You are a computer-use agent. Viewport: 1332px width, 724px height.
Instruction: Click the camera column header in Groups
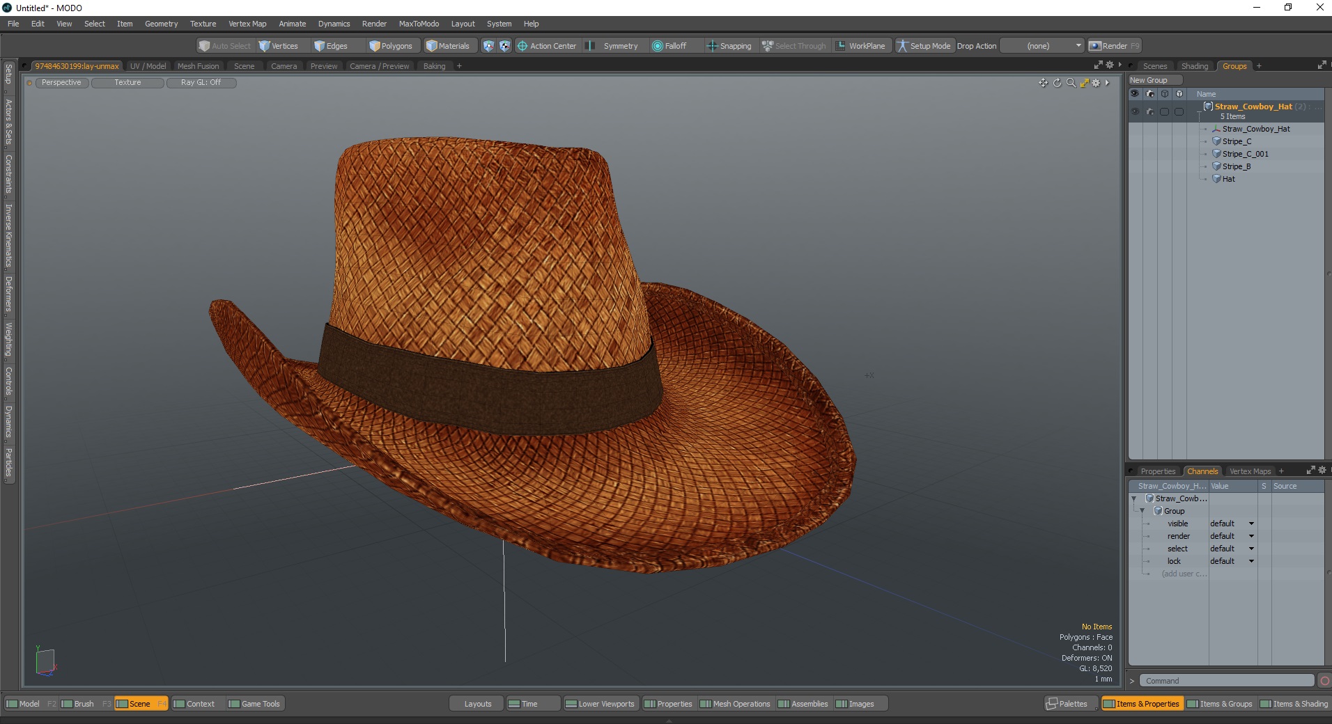point(1149,94)
